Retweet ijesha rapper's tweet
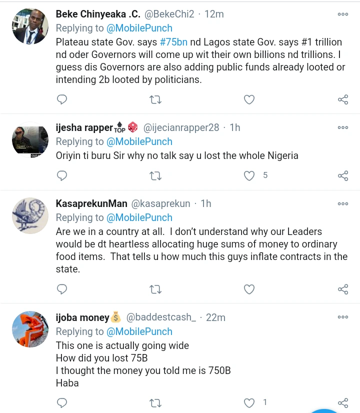 (155, 175)
